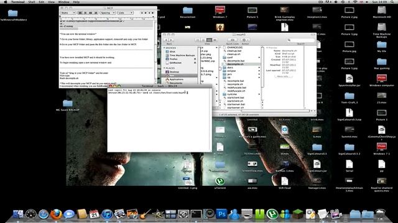398x223 pixels.
Task: Go forward in the Finder window
Action: pyautogui.click(x=172, y=40)
